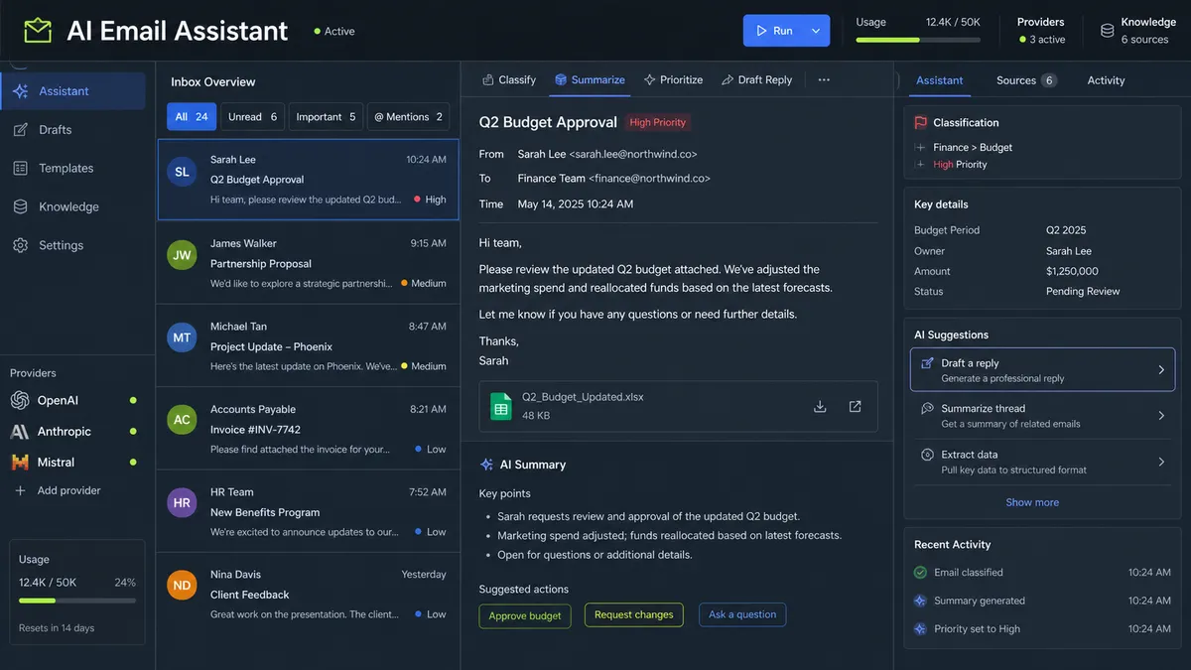
Task: Click the Pending Review status value
Action: [x=1083, y=292]
